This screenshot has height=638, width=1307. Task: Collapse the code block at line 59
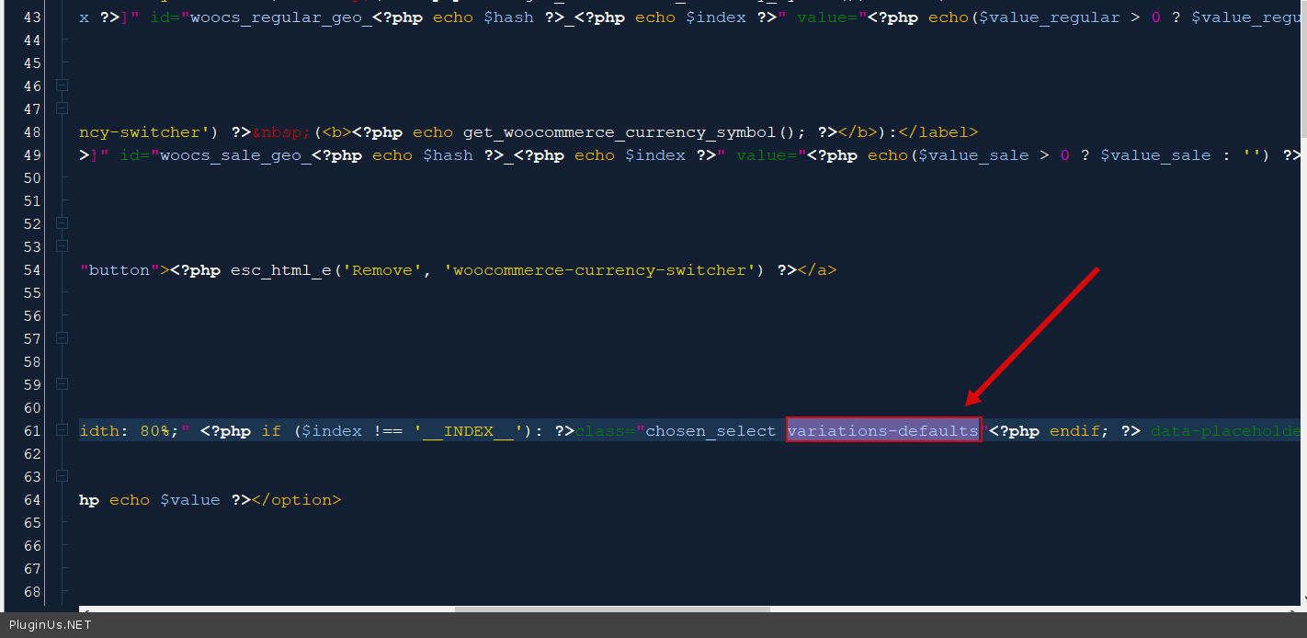tap(63, 384)
